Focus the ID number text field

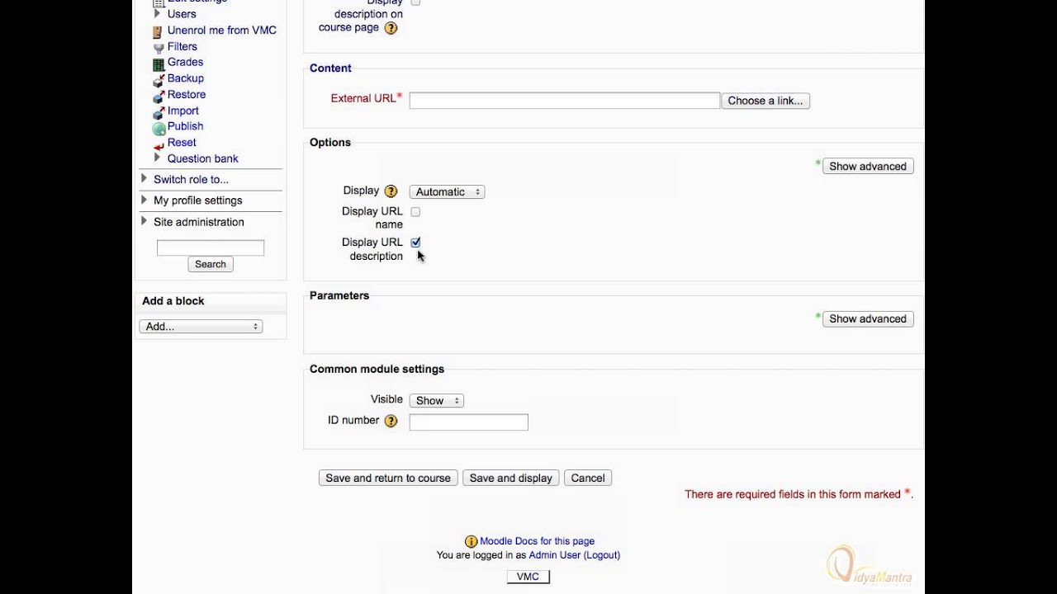469,422
